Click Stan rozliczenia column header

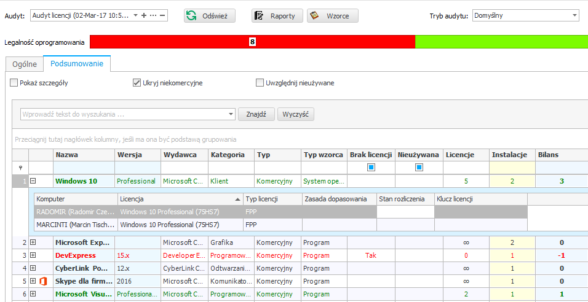[x=406, y=199]
